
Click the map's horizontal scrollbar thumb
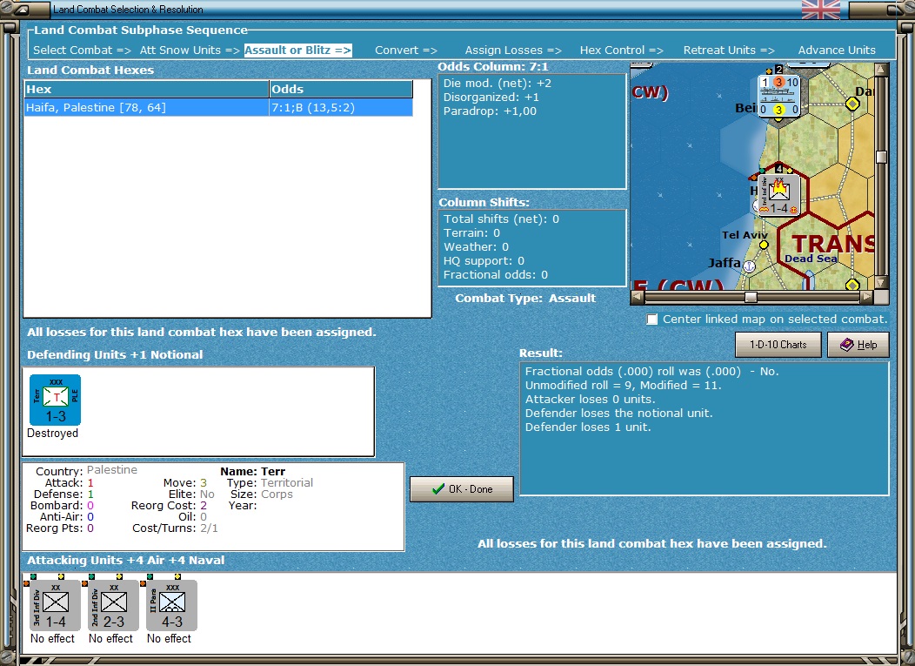click(x=751, y=298)
